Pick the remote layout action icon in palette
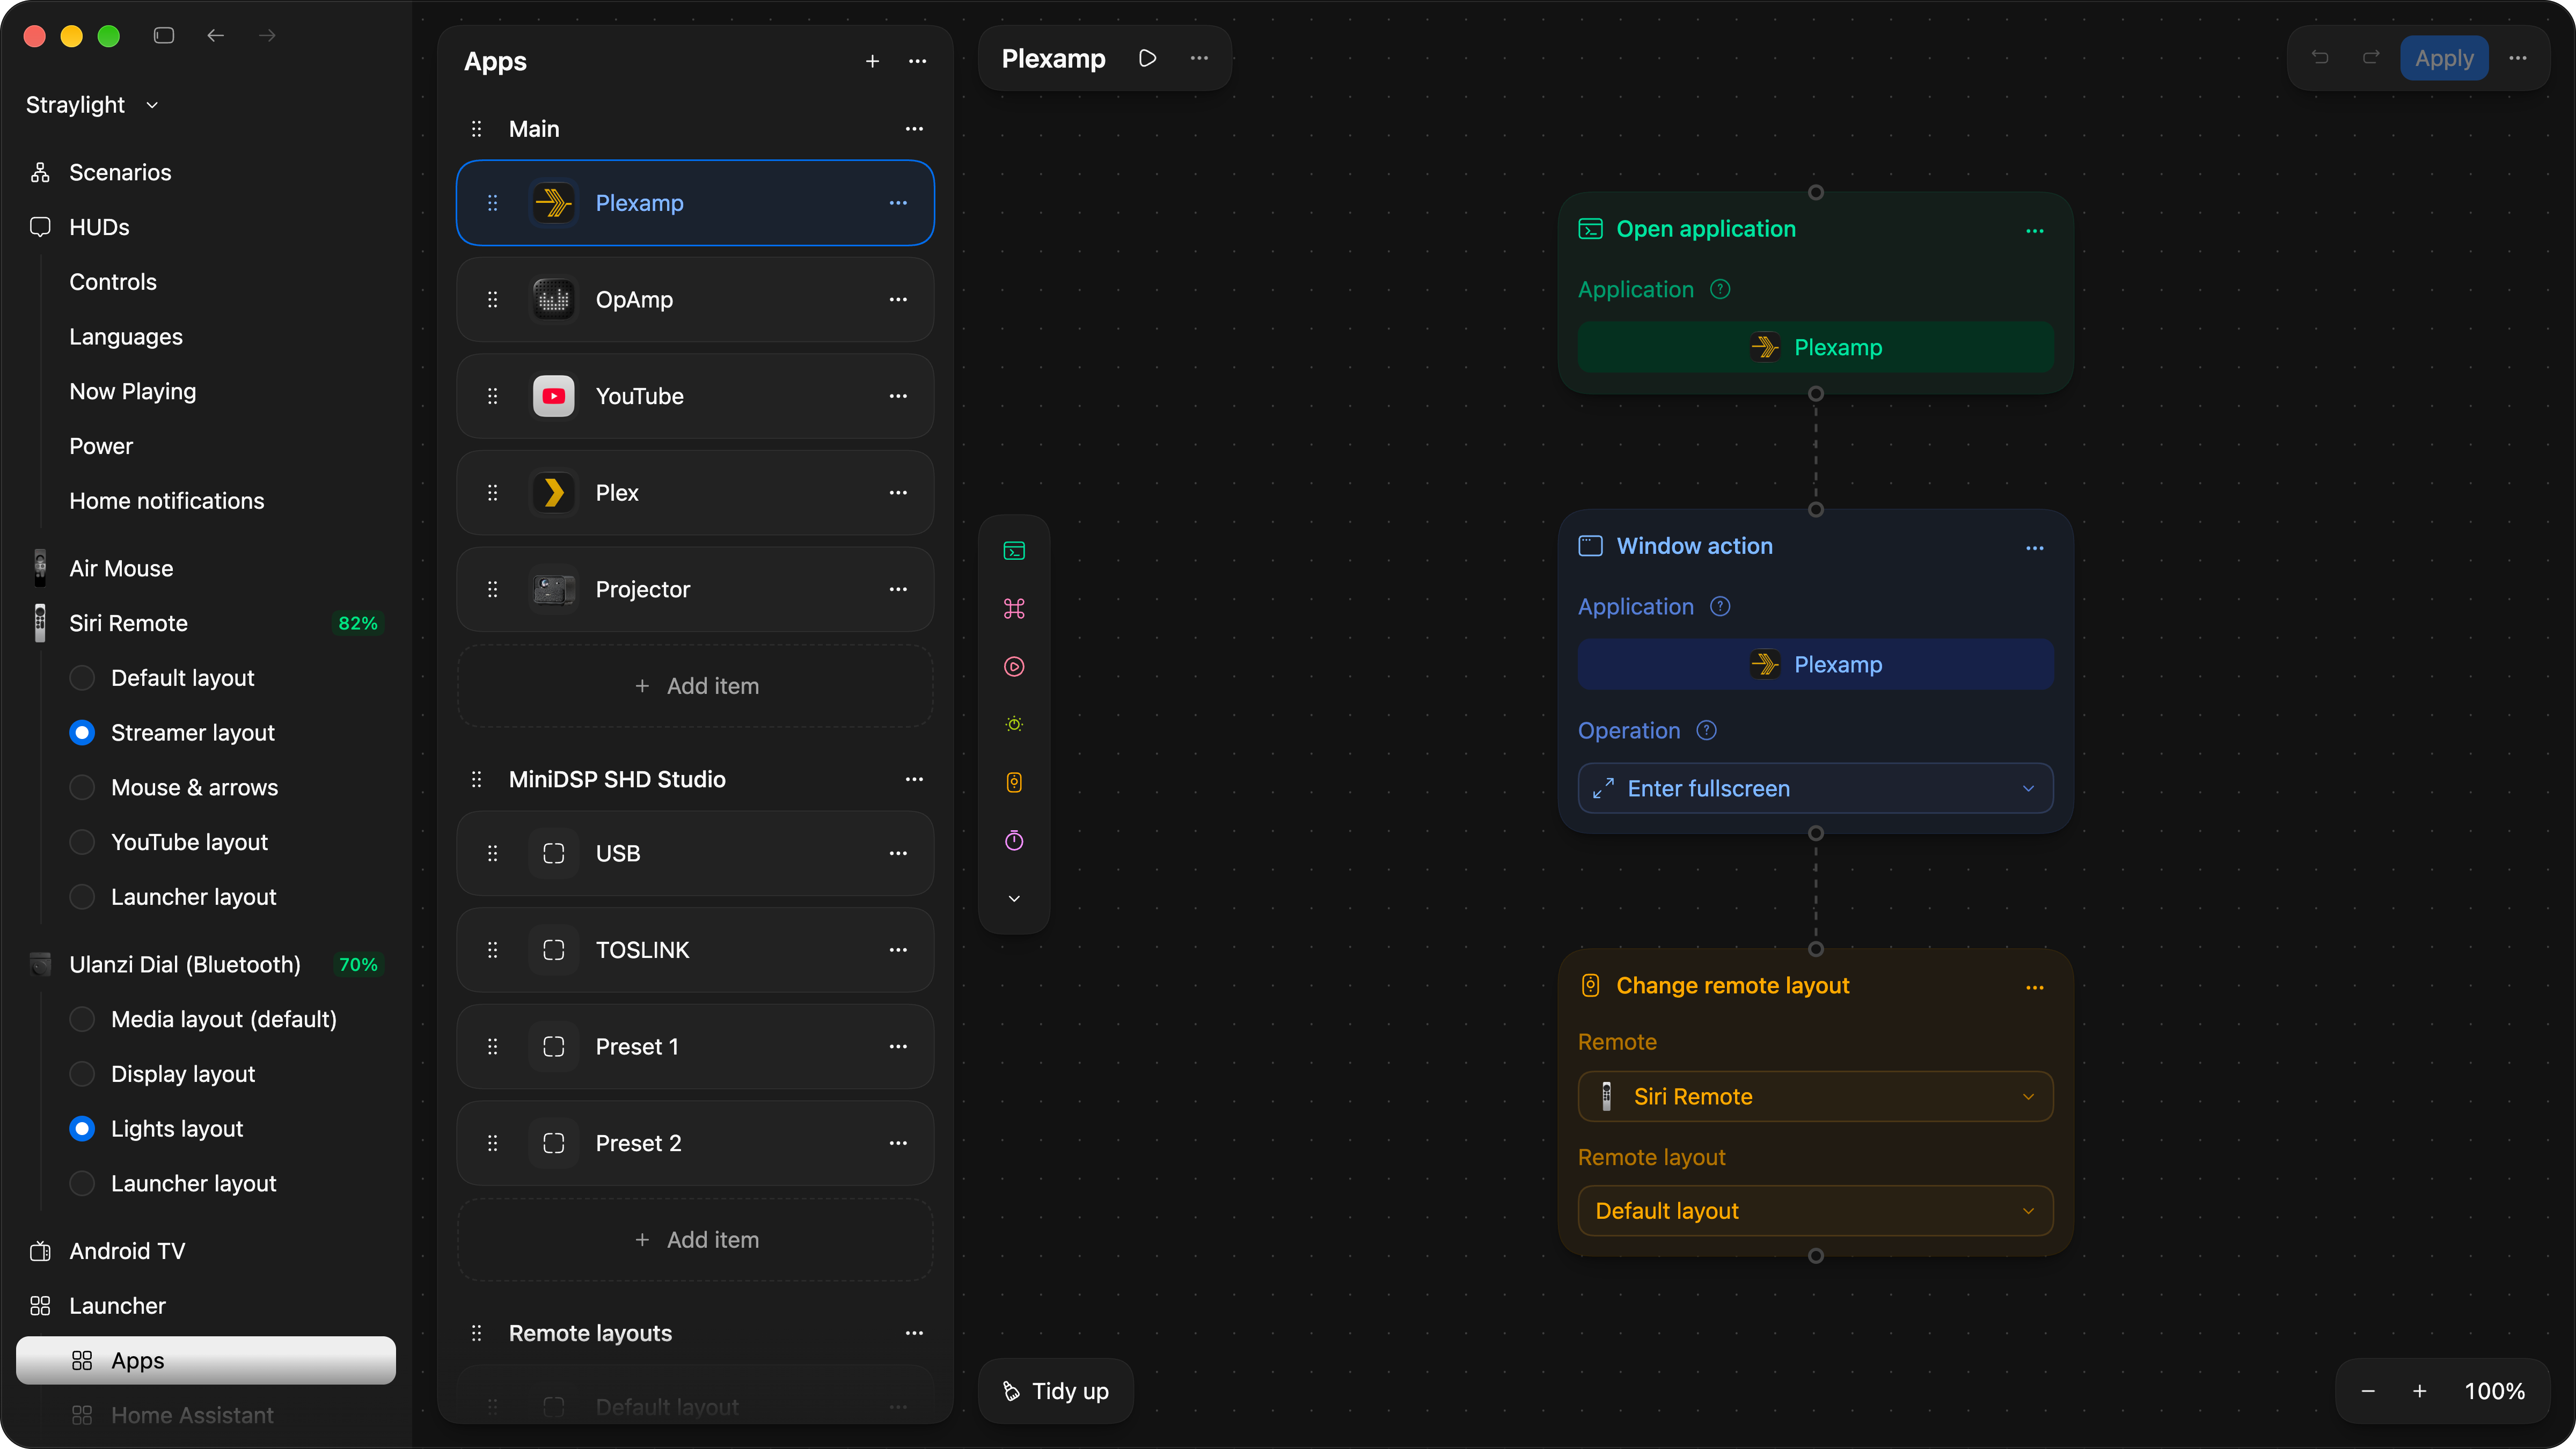Screen dimensions: 2576x1449 [1014, 783]
